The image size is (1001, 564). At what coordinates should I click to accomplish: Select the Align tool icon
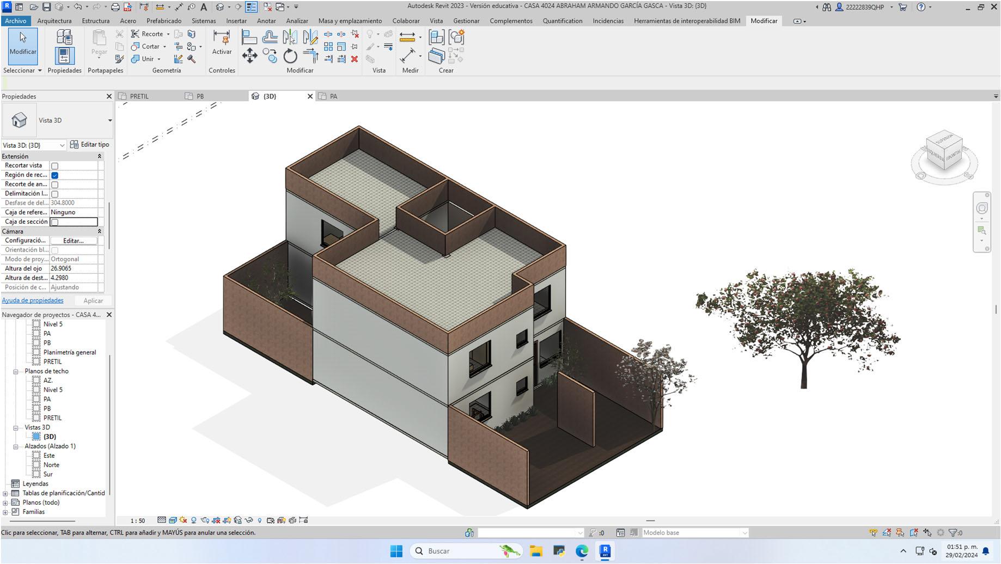click(249, 37)
